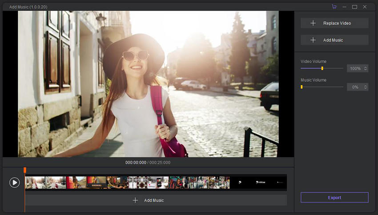Close the Add Music window
The width and height of the screenshot is (378, 215).
(x=365, y=7)
